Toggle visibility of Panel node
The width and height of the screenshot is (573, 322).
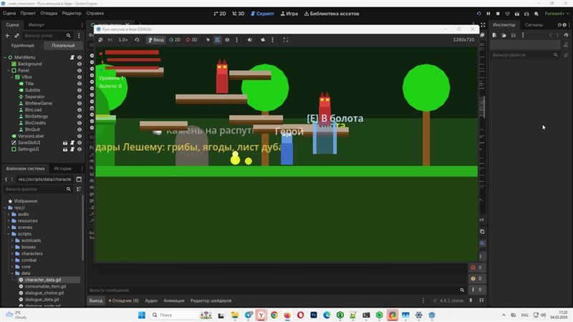80,70
